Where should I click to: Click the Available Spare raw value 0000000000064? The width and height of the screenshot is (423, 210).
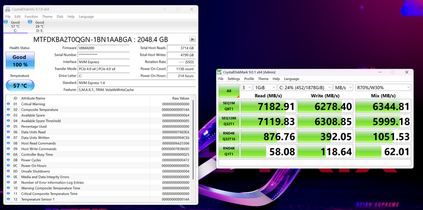tap(176, 115)
